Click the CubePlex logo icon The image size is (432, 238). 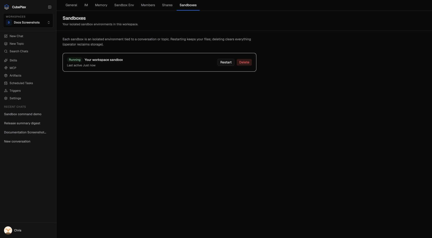(x=7, y=7)
